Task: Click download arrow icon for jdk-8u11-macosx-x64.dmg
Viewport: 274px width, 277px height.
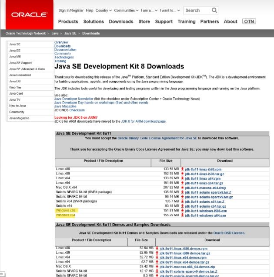Action: (x=182, y=188)
